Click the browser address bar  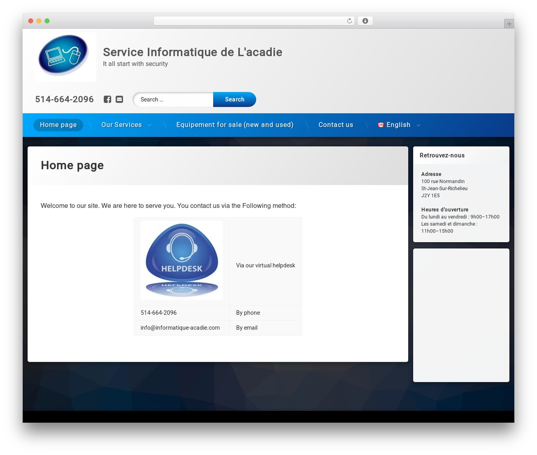(x=254, y=21)
